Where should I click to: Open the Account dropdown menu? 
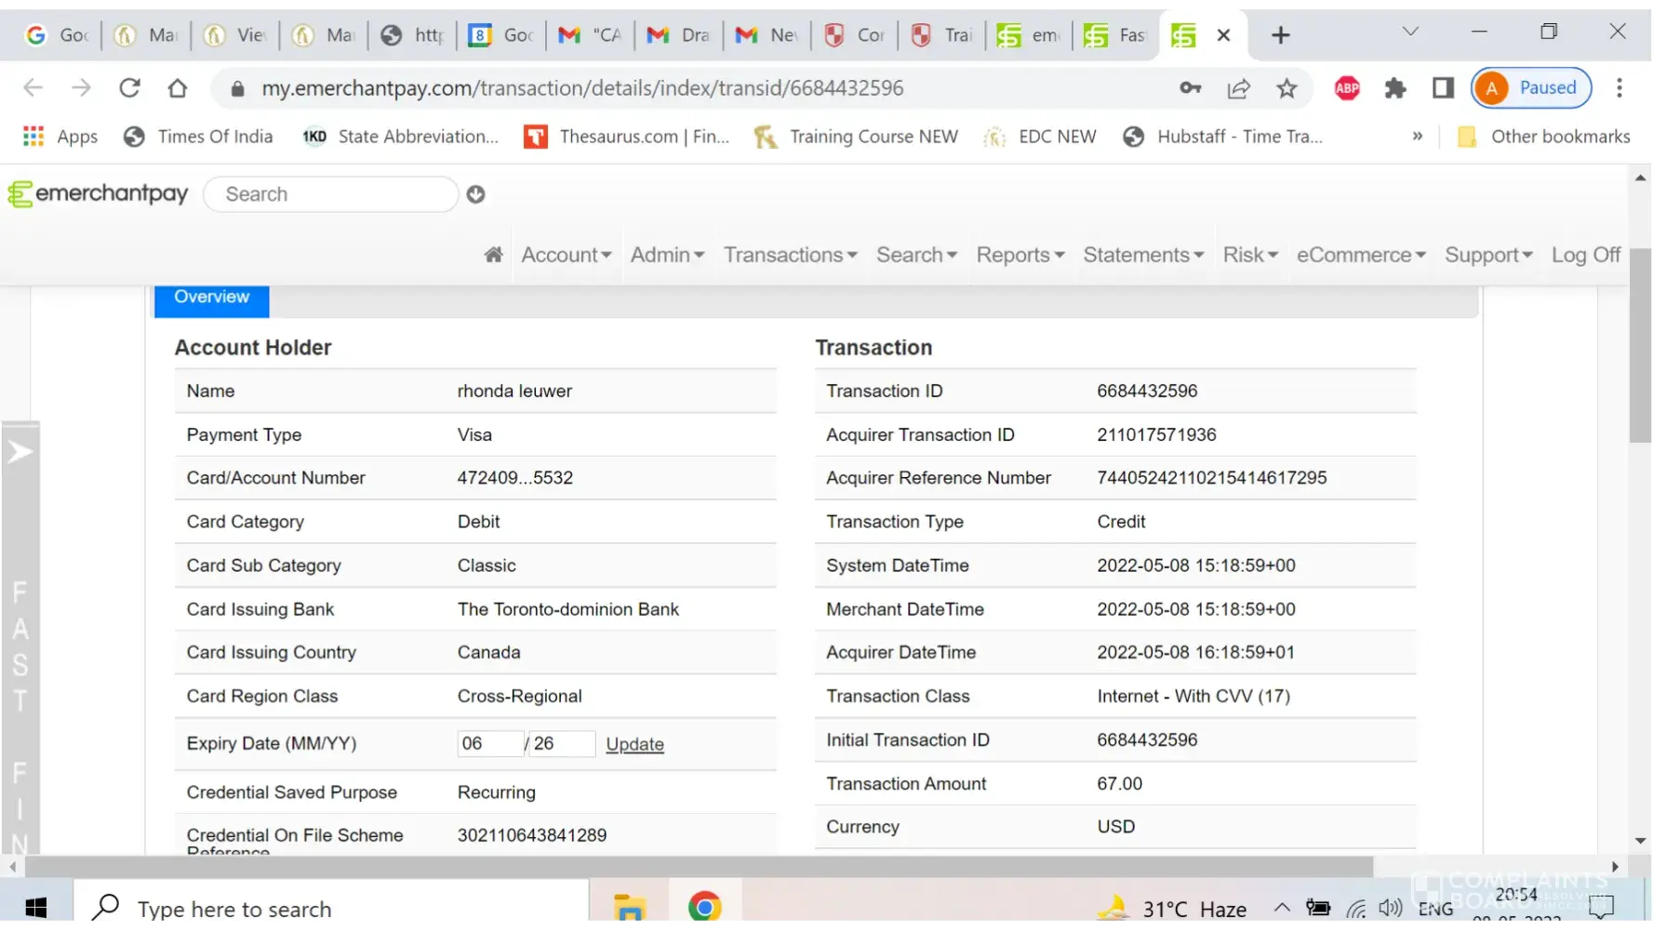566,255
